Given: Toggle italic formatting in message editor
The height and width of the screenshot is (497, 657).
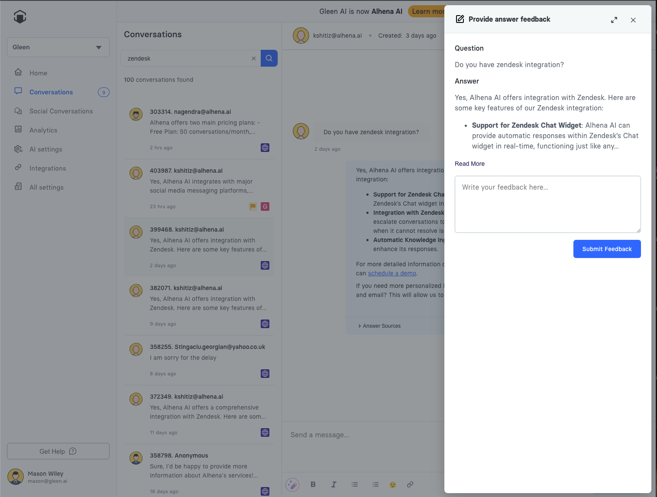Looking at the screenshot, I should tap(334, 484).
